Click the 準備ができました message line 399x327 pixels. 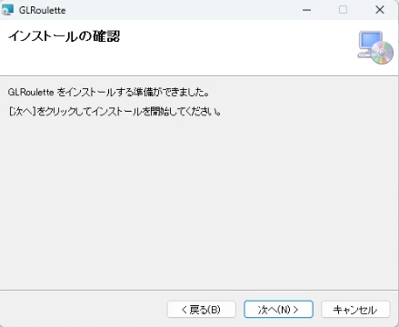pyautogui.click(x=108, y=92)
